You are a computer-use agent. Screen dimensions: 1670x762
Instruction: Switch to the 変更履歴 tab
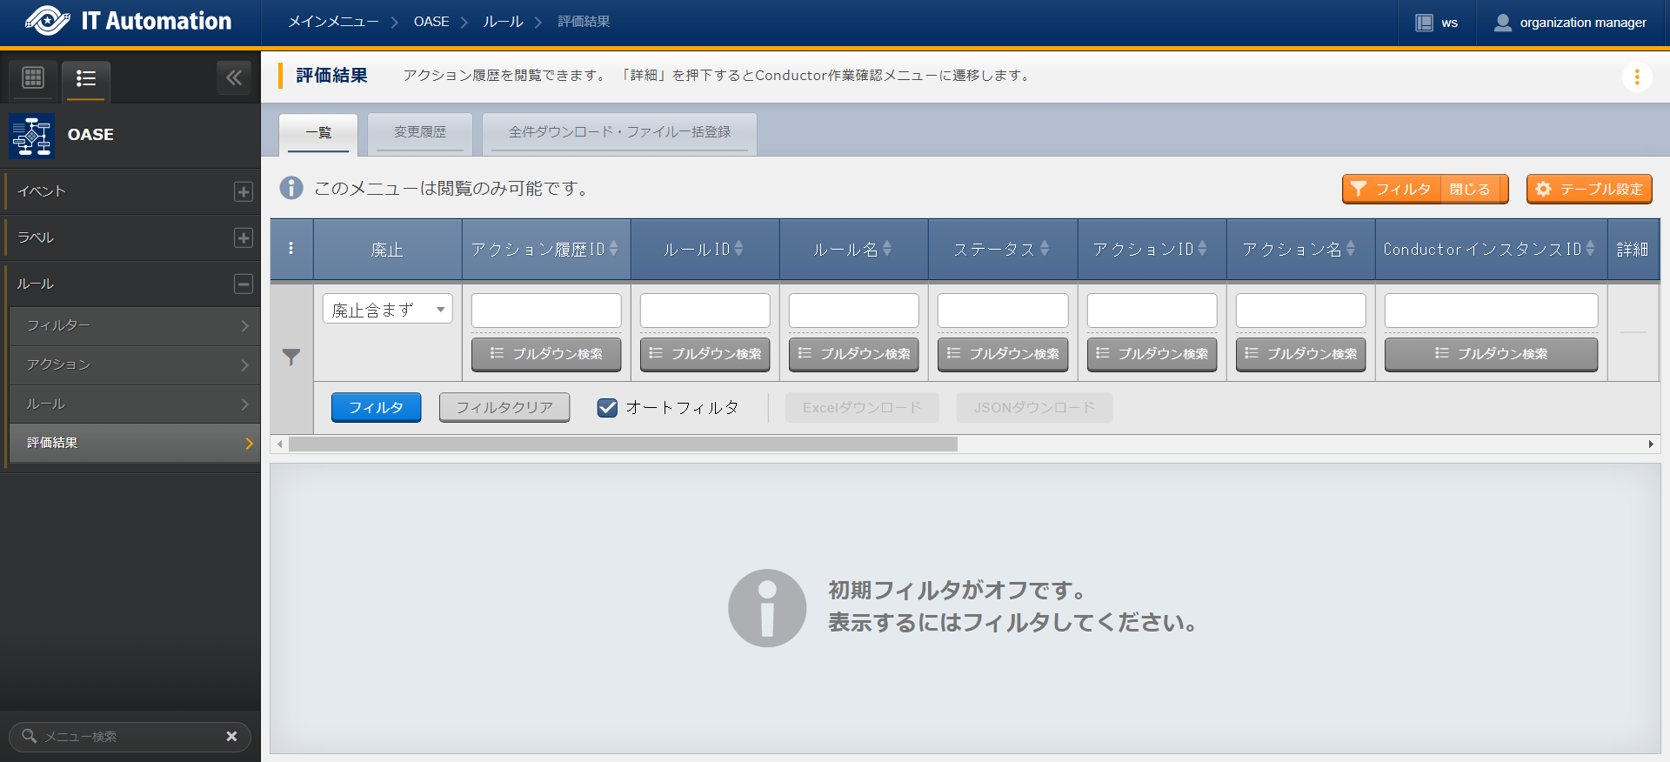tap(419, 132)
